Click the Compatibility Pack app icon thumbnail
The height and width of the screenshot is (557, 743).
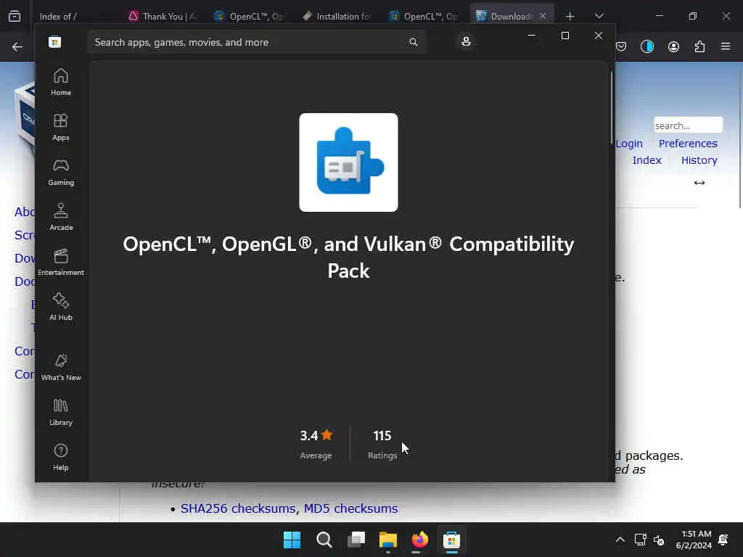pos(348,162)
